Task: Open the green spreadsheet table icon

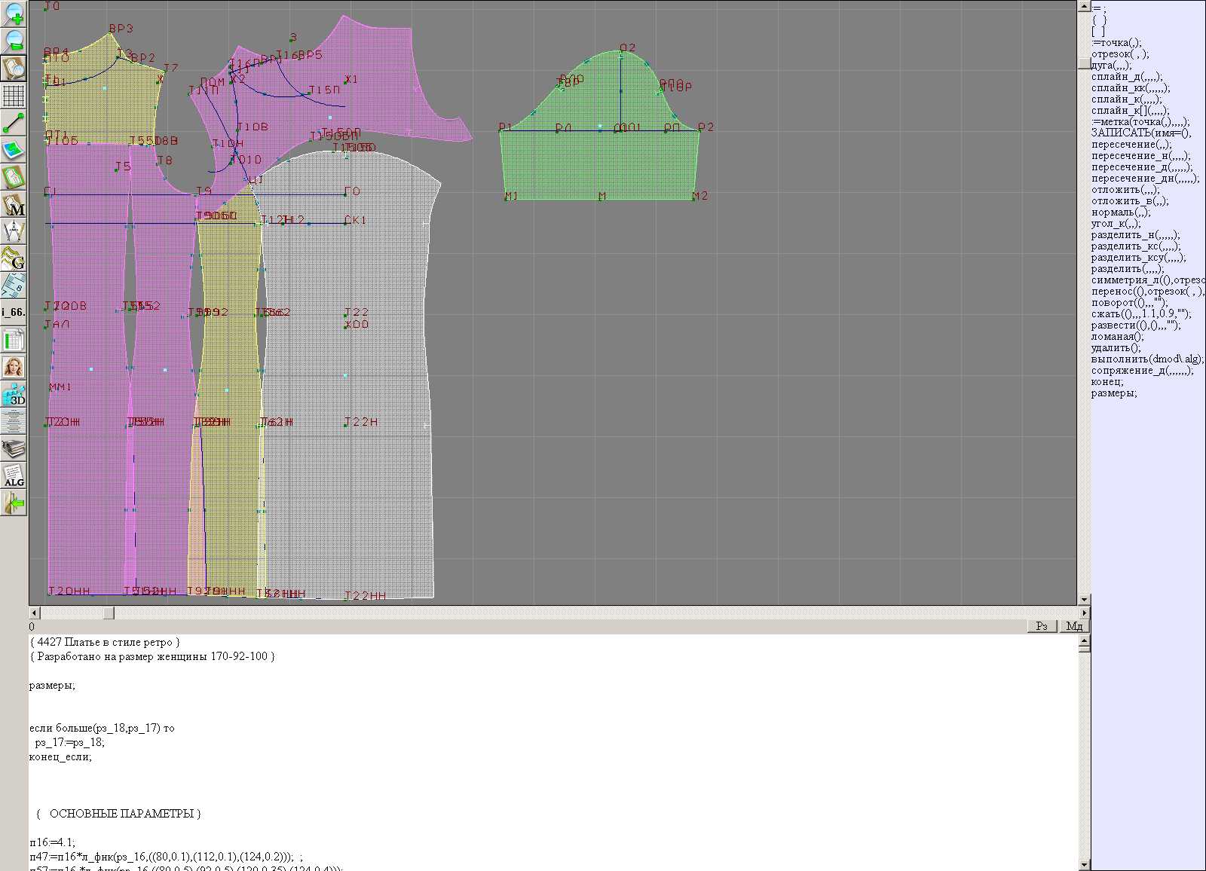Action: pyautogui.click(x=14, y=341)
